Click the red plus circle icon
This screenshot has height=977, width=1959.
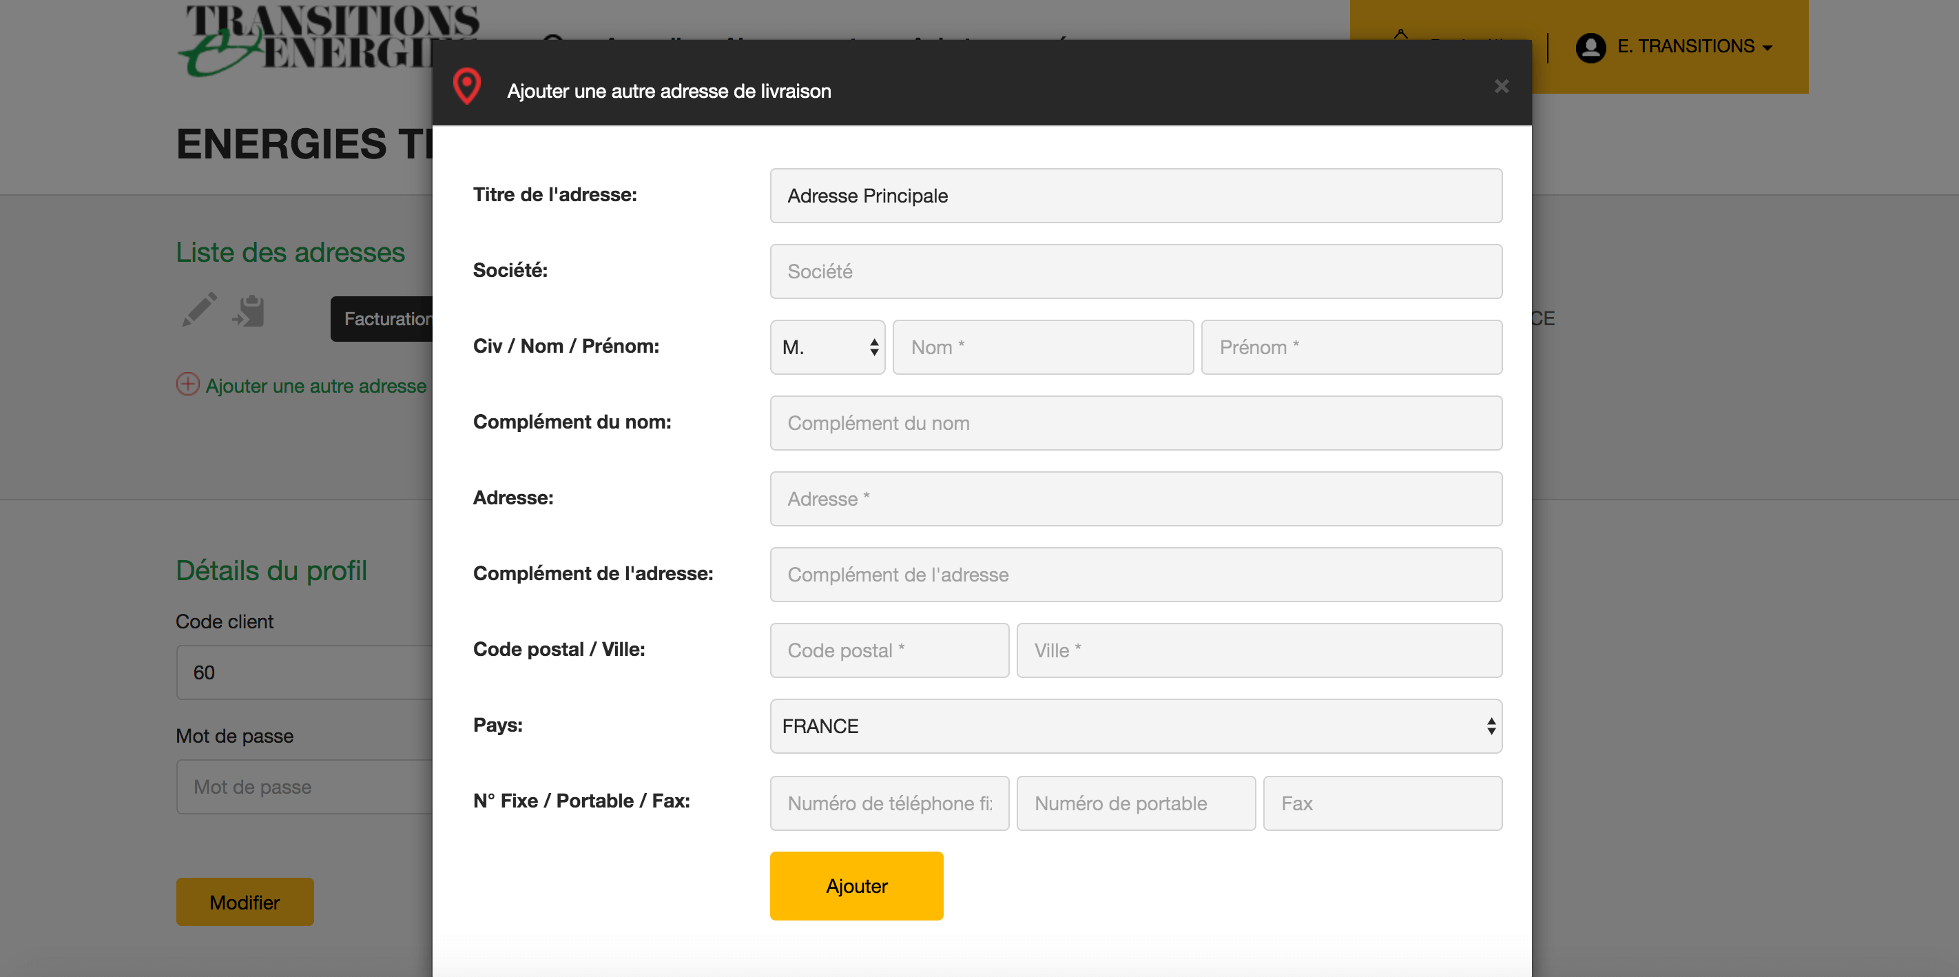point(188,384)
